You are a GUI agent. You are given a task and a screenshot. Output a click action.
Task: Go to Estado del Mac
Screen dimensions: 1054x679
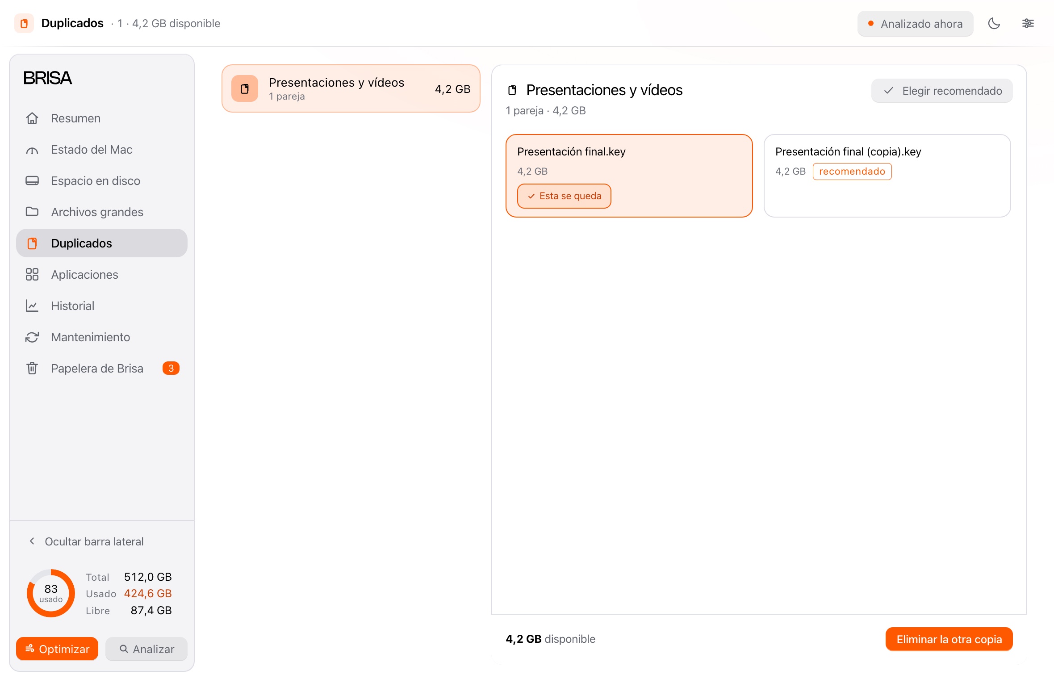coord(102,150)
